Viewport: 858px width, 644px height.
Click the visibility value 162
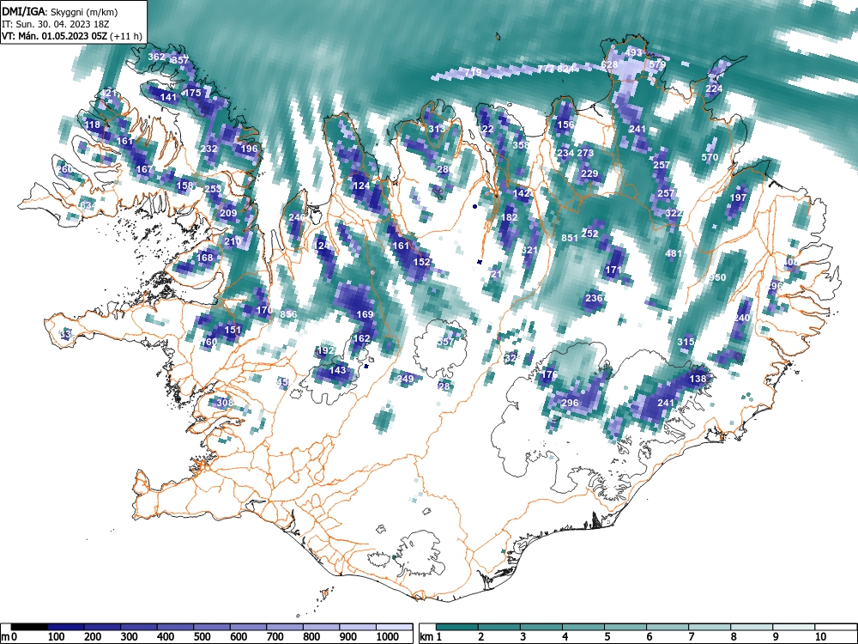362,338
